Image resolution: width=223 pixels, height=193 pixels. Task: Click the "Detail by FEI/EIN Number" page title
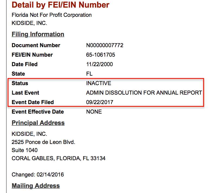pyautogui.click(x=60, y=5)
